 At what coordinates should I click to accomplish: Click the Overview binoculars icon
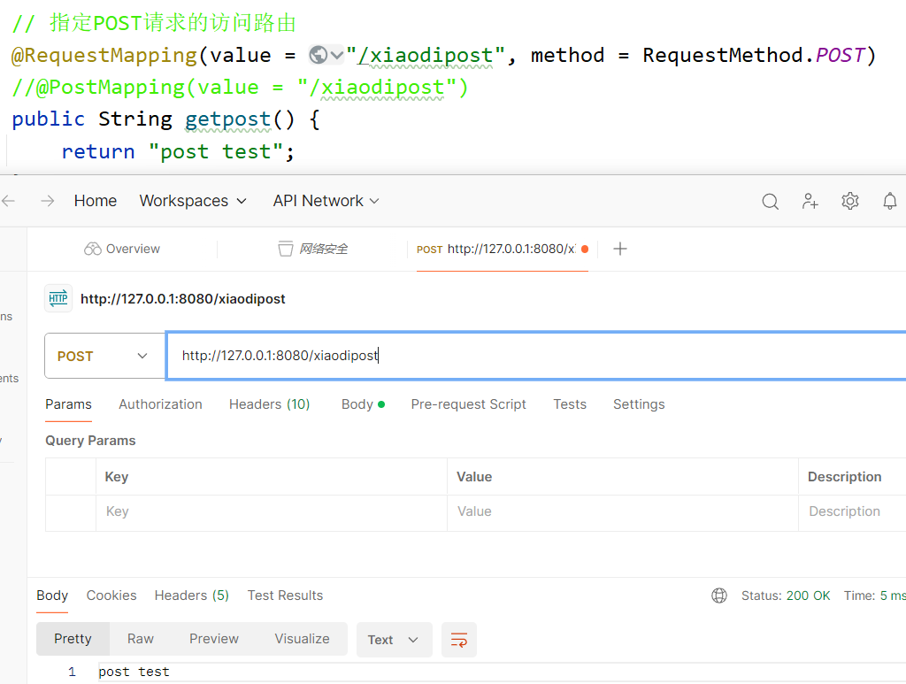pyautogui.click(x=92, y=249)
